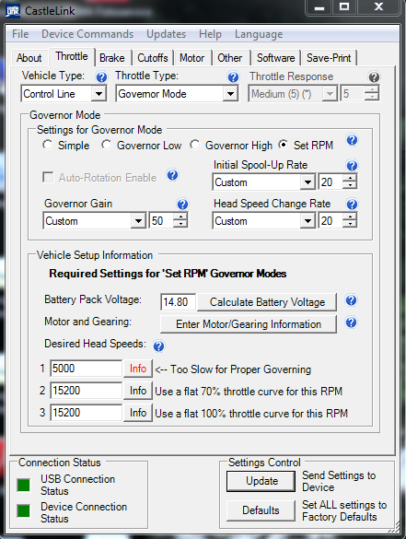Screen dimensions: 406x539
Task: Open help for Head Speed Change Rate
Action: tap(352, 205)
